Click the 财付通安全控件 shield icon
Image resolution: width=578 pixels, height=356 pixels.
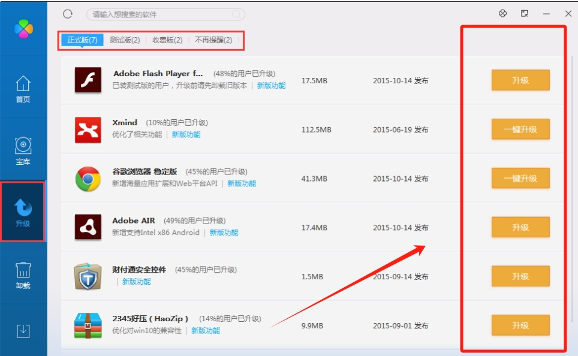tap(86, 274)
